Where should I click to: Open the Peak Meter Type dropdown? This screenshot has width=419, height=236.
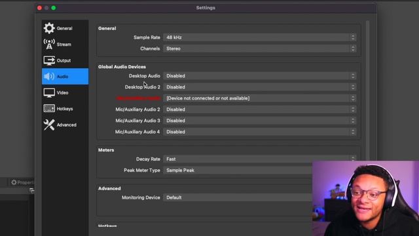pos(238,170)
